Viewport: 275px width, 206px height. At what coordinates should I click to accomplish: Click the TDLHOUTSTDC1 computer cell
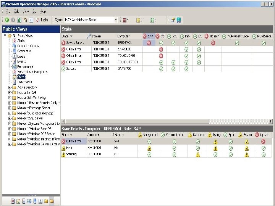click(129, 62)
